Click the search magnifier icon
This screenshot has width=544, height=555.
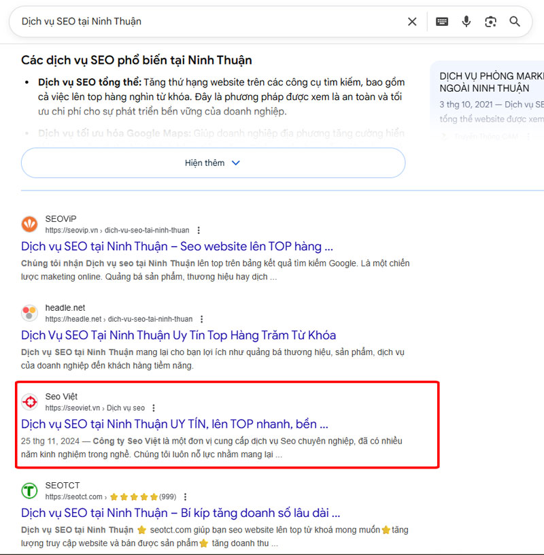point(515,21)
